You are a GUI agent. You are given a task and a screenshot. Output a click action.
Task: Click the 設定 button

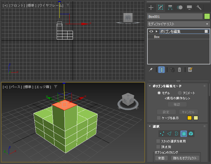point(166,112)
